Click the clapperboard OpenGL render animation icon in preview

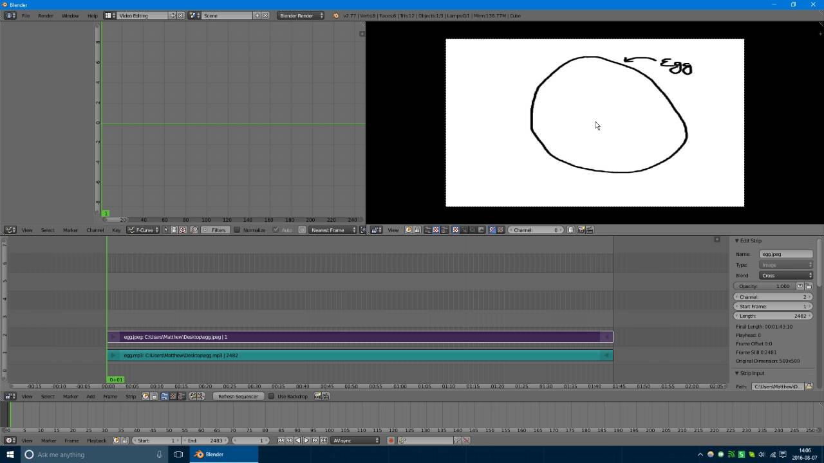point(589,230)
